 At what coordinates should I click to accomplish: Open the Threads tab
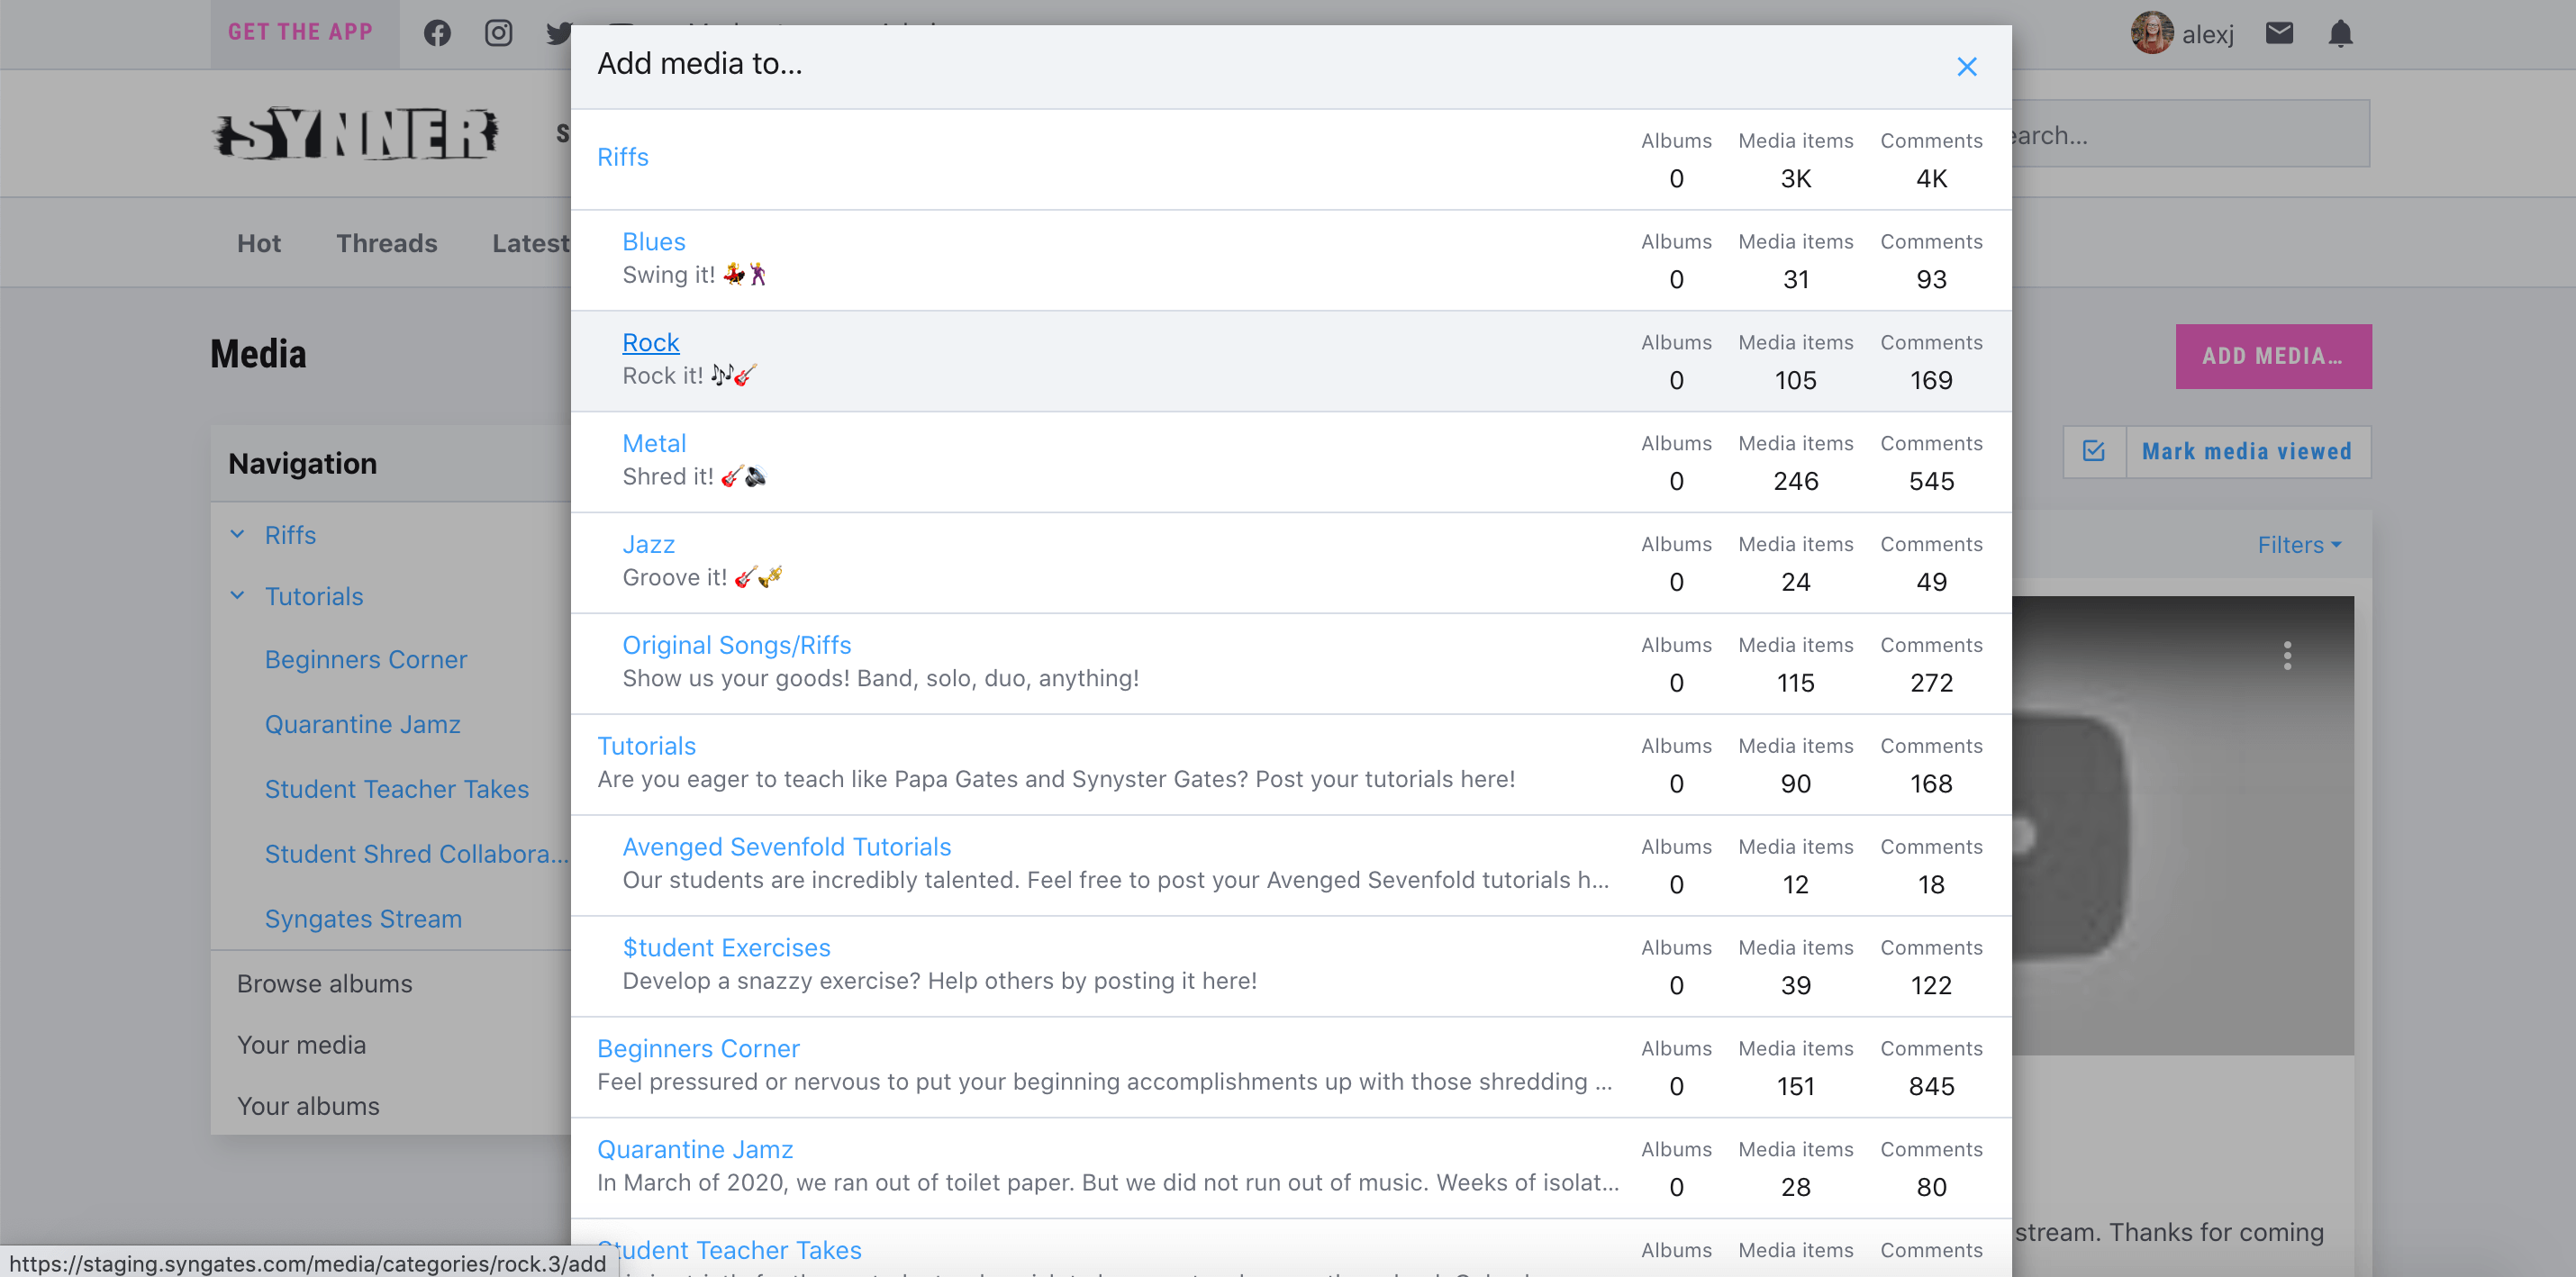point(386,243)
